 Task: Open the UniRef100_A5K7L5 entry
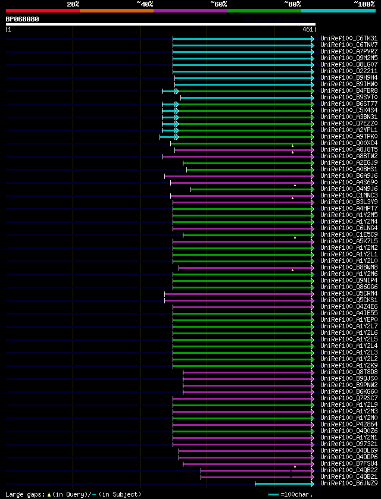[349, 241]
